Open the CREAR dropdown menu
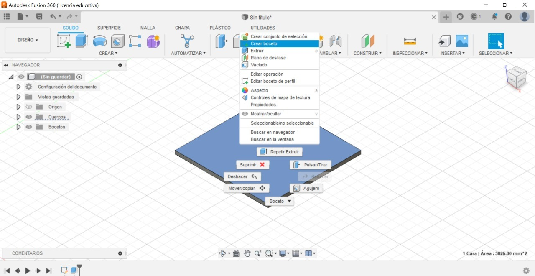This screenshot has width=535, height=276. (x=108, y=53)
